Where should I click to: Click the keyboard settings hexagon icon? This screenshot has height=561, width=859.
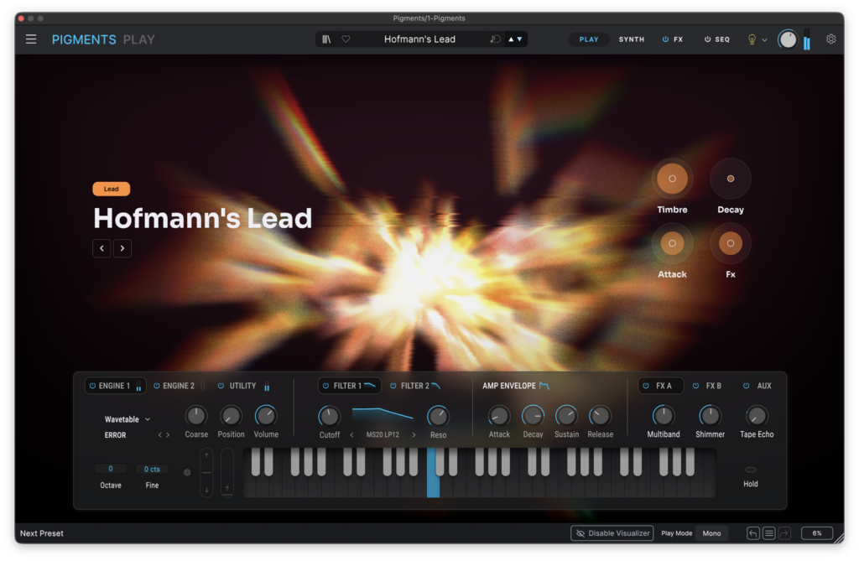click(187, 472)
